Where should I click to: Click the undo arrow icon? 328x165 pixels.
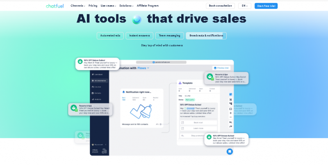pos(231,122)
